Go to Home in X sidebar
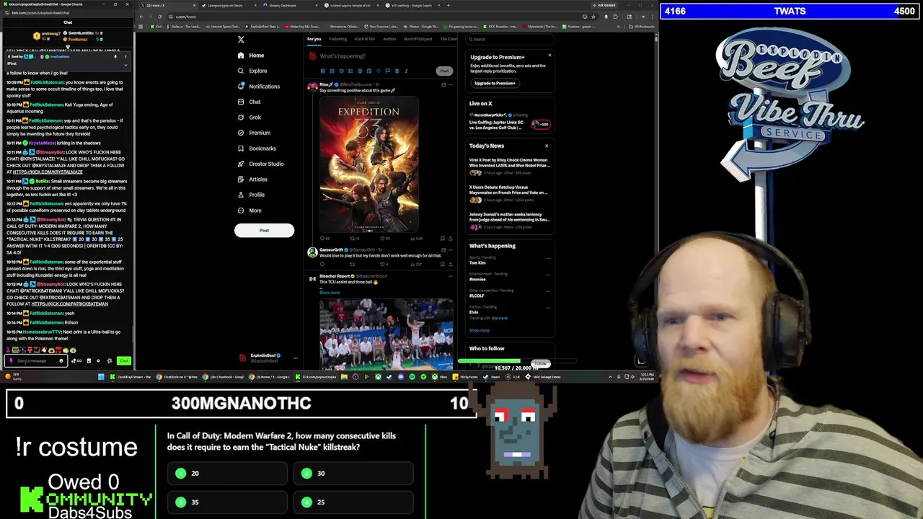 pos(251,56)
